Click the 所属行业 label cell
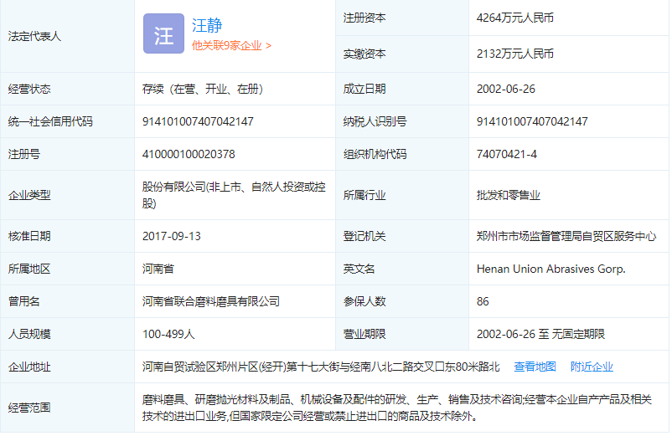 [x=402, y=195]
